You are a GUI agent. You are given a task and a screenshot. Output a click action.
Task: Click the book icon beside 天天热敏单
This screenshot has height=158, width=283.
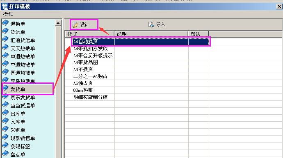tap(5, 47)
